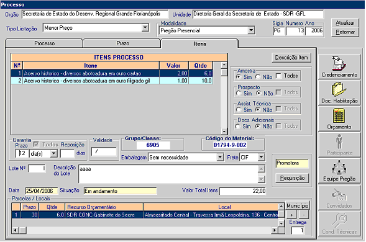Select Amostra Não radio option
Viewport: 366px width, 242px height.
(258, 76)
